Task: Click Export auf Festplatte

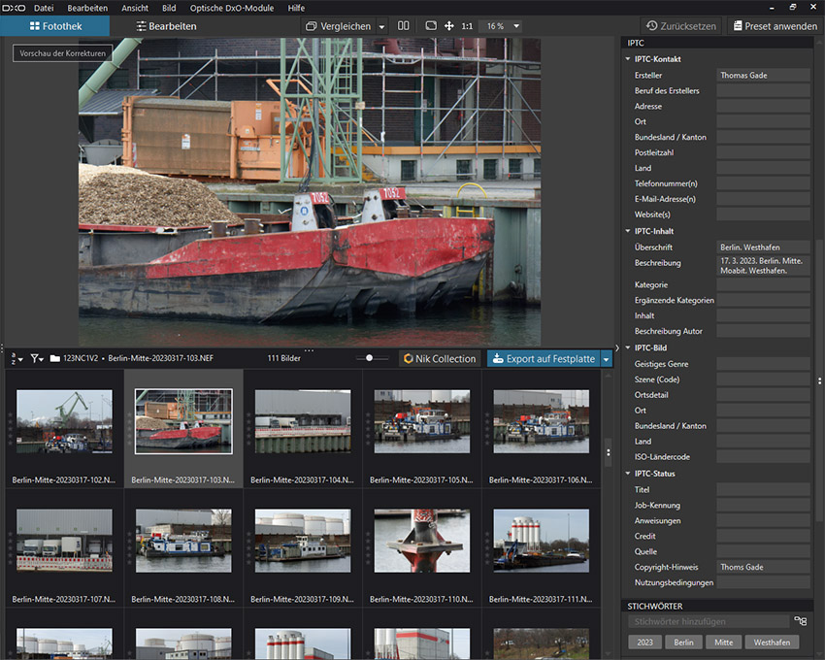Action: (544, 359)
